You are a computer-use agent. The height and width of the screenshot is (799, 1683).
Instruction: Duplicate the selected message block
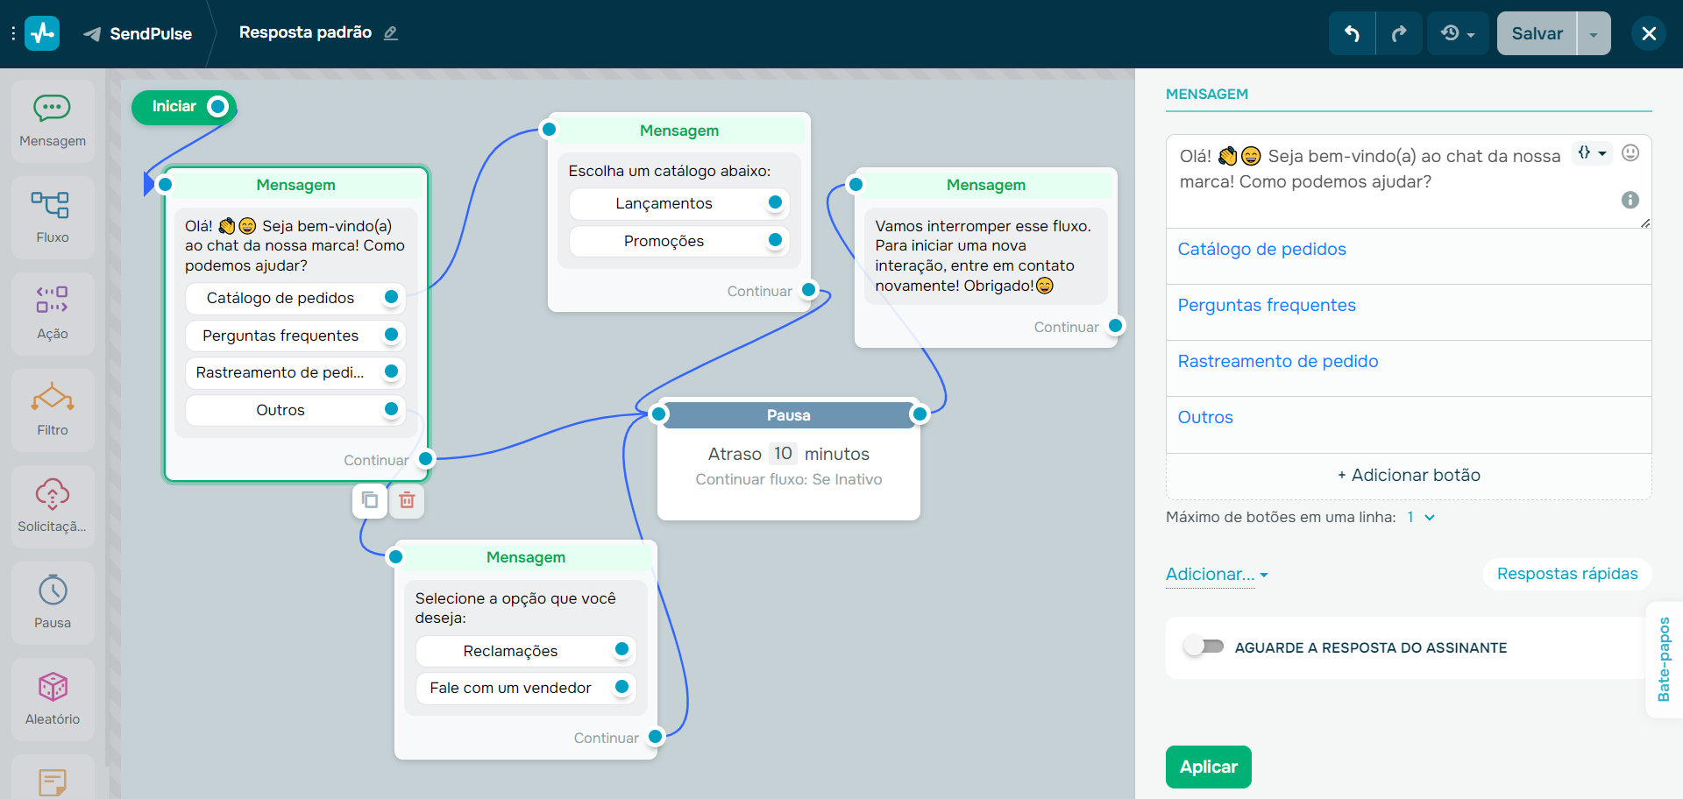coord(370,500)
